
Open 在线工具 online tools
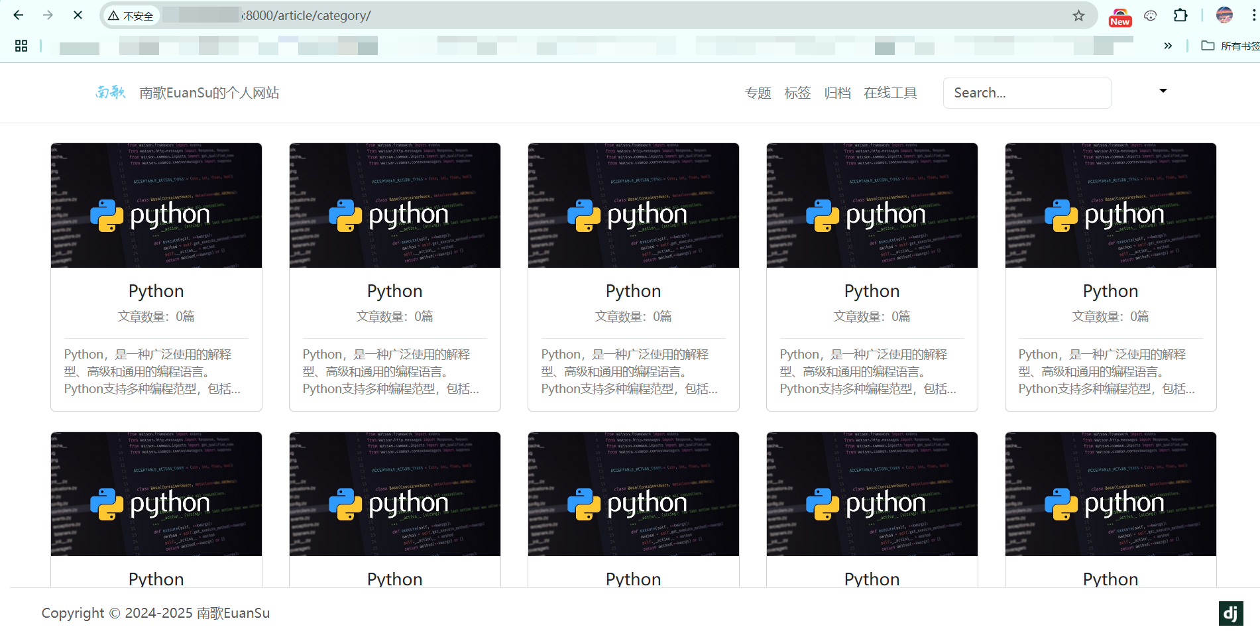[x=890, y=93]
